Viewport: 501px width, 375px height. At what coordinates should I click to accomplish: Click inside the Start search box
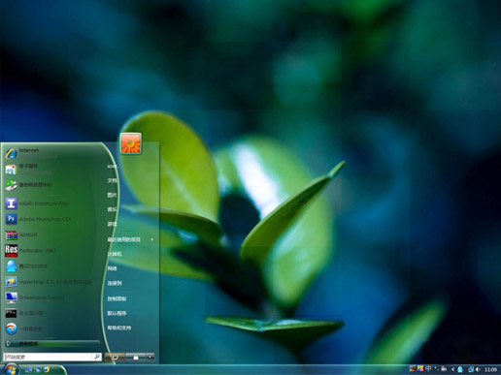point(48,357)
